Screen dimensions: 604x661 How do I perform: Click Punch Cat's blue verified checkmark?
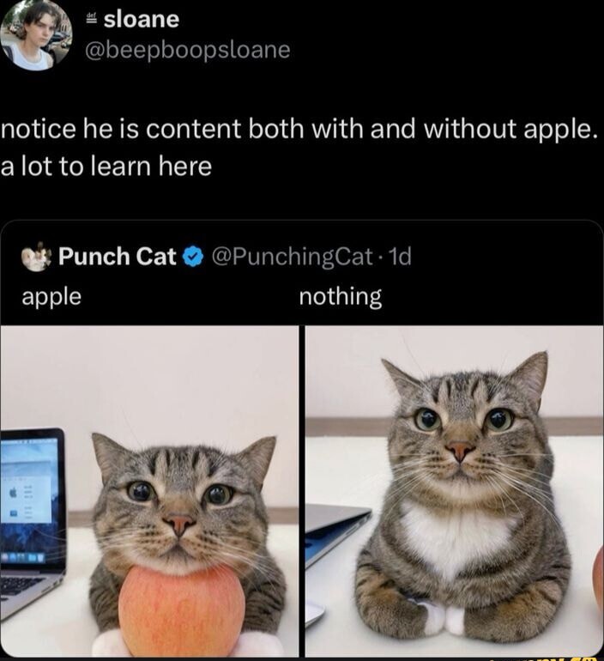pos(193,257)
